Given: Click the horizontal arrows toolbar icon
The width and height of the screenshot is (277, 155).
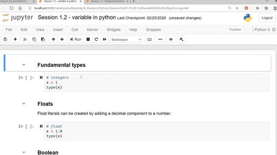Looking at the screenshot, I should [160, 39].
